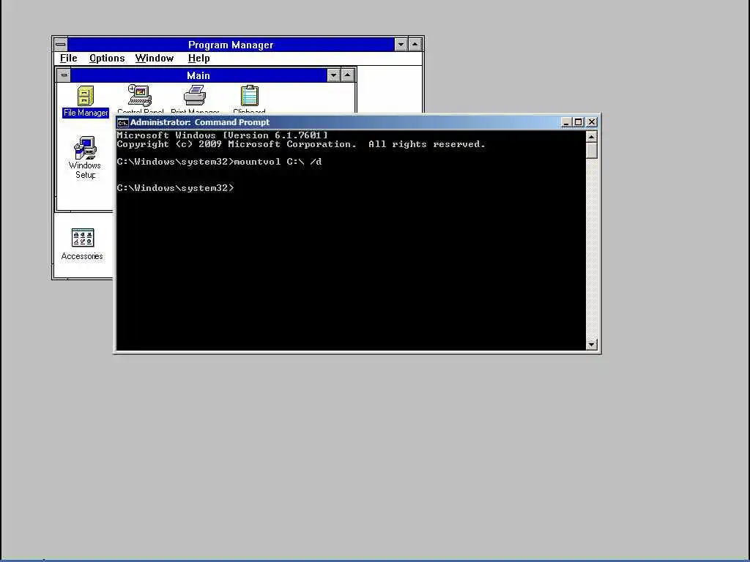Screen dimensions: 750x562
Task: Click the Administrator: Command Prompt title text
Action: pos(200,122)
